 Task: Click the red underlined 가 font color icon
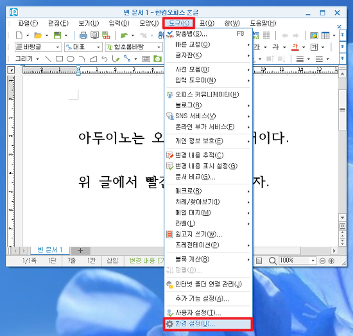pos(295,47)
